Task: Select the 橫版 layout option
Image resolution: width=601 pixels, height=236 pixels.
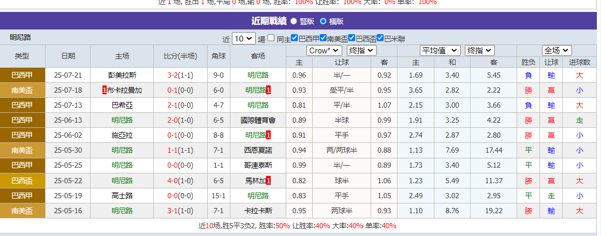Action: pyautogui.click(x=324, y=21)
